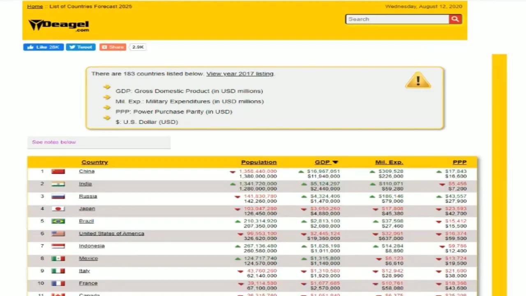The width and height of the screenshot is (526, 296).
Task: Click the Japan flag icon
Action: point(58,209)
